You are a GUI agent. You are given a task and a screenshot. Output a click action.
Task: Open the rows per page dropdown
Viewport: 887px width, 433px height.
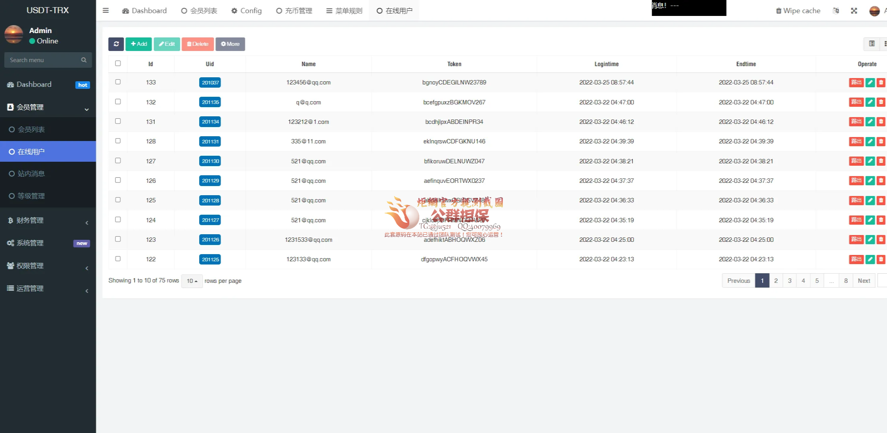[x=192, y=281]
